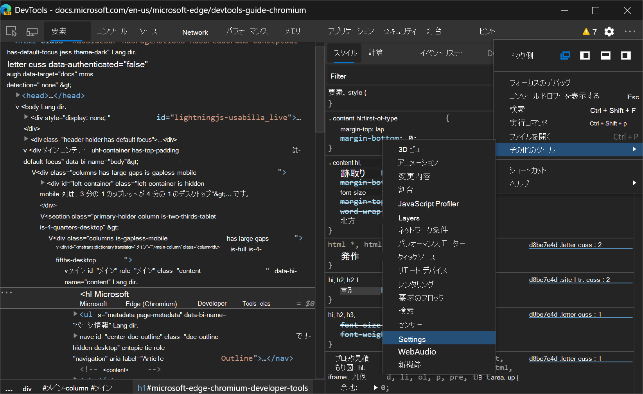The height and width of the screenshot is (394, 643).
Task: Focus the styles Filter input field
Action: point(410,76)
